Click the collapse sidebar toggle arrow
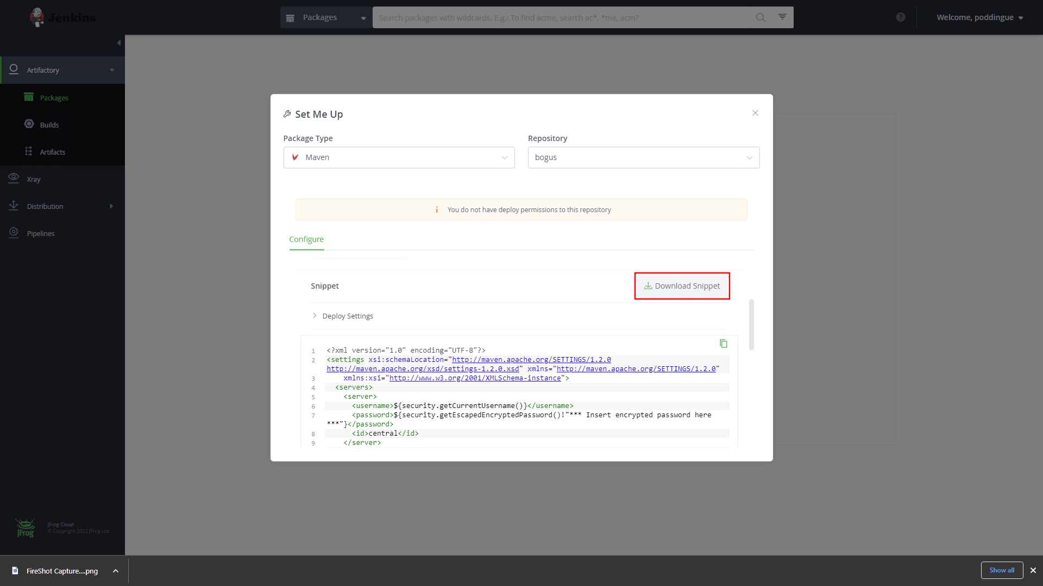This screenshot has height=586, width=1043. click(x=119, y=43)
